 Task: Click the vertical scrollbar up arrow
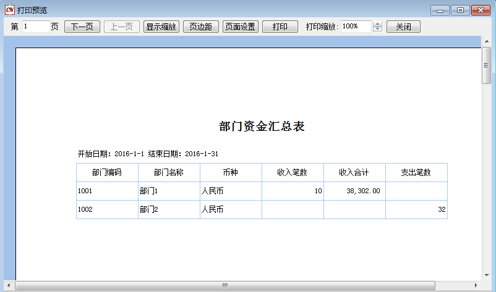(486, 41)
